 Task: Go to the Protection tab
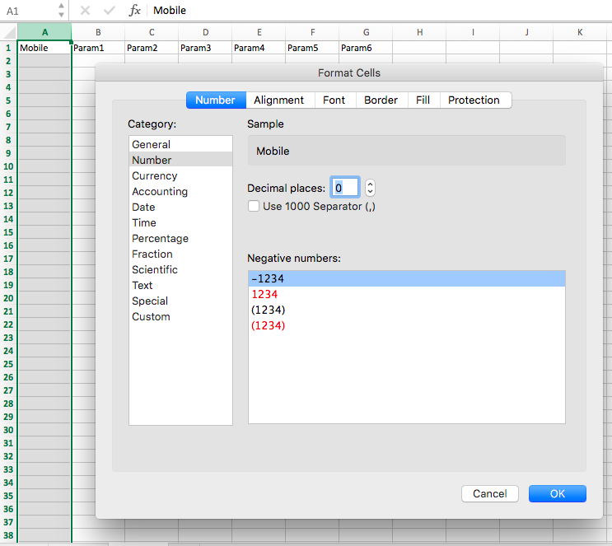point(474,100)
